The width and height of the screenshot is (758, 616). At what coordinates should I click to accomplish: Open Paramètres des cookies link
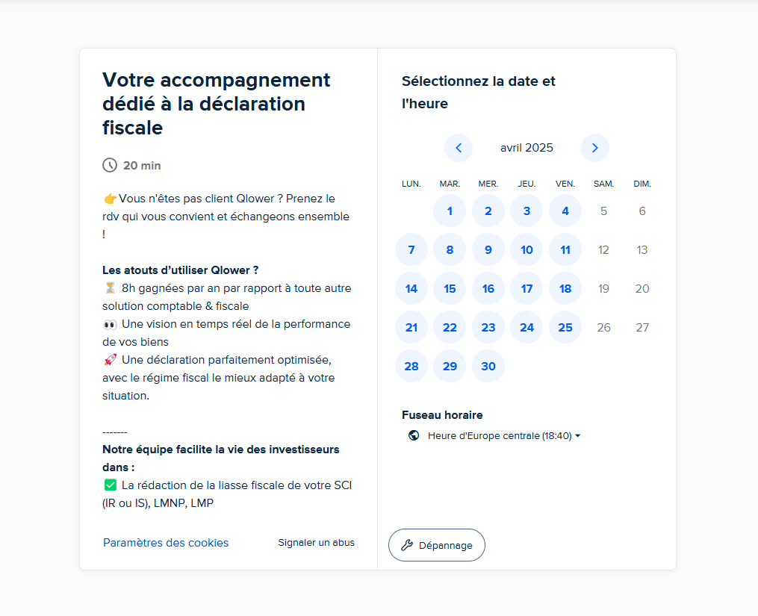point(166,543)
